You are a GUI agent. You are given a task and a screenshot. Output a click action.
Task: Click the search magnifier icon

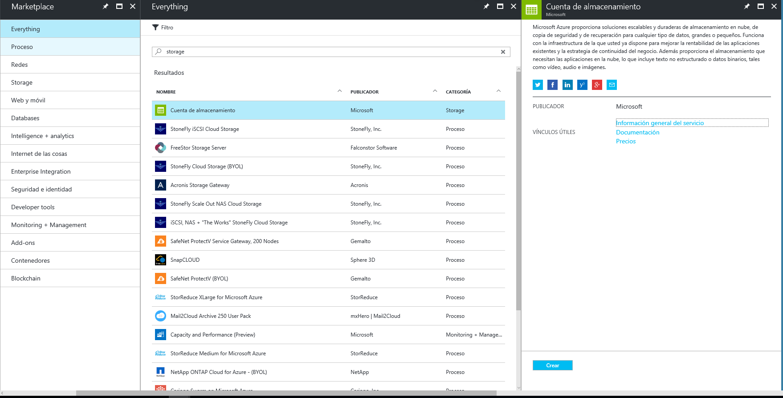[x=159, y=52]
